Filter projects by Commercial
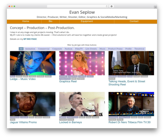 pos(44,49)
